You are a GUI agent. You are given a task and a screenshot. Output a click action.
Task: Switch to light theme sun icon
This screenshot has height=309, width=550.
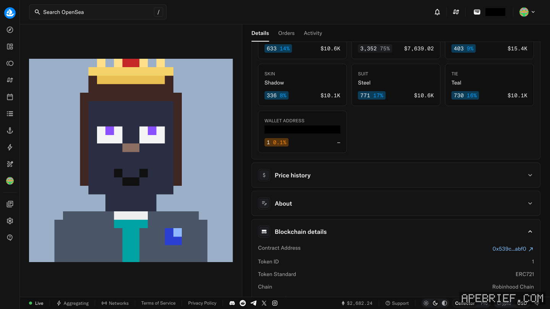click(426, 303)
